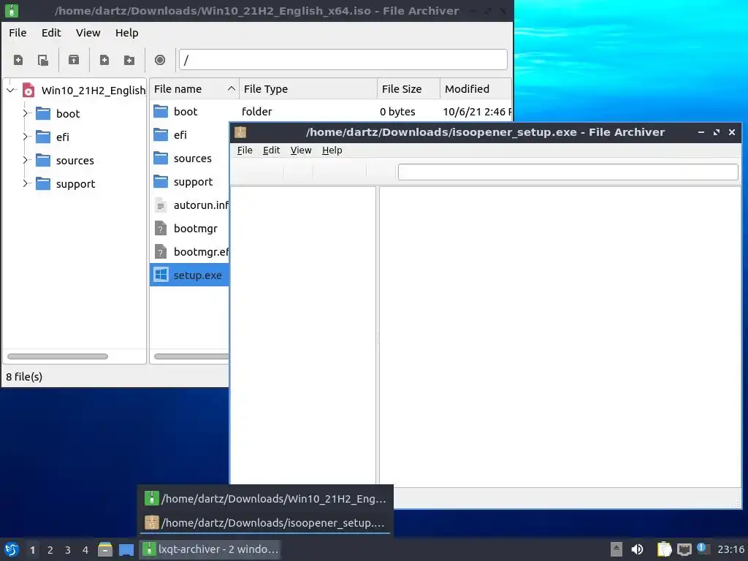Select the setup.exe file name
This screenshot has height=561, width=748.
(x=197, y=275)
